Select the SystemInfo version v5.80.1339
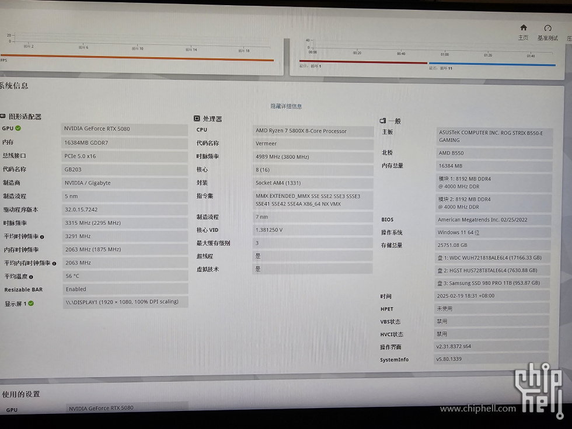This screenshot has height=429, width=572. [491, 359]
